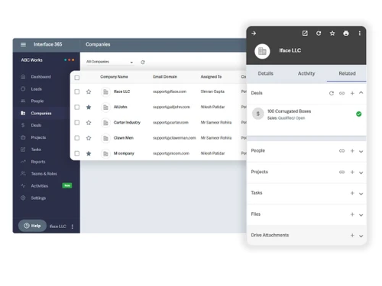Open the hamburger menu beside Interface 365

[23, 44]
